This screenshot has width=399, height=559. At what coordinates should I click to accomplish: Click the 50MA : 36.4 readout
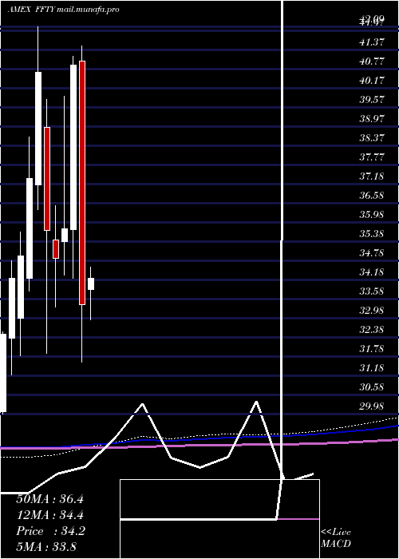click(x=49, y=499)
